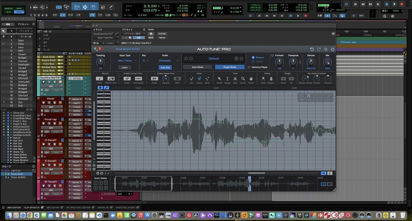Solo the VoclVrs1AUTO1 track

(x=55, y=82)
